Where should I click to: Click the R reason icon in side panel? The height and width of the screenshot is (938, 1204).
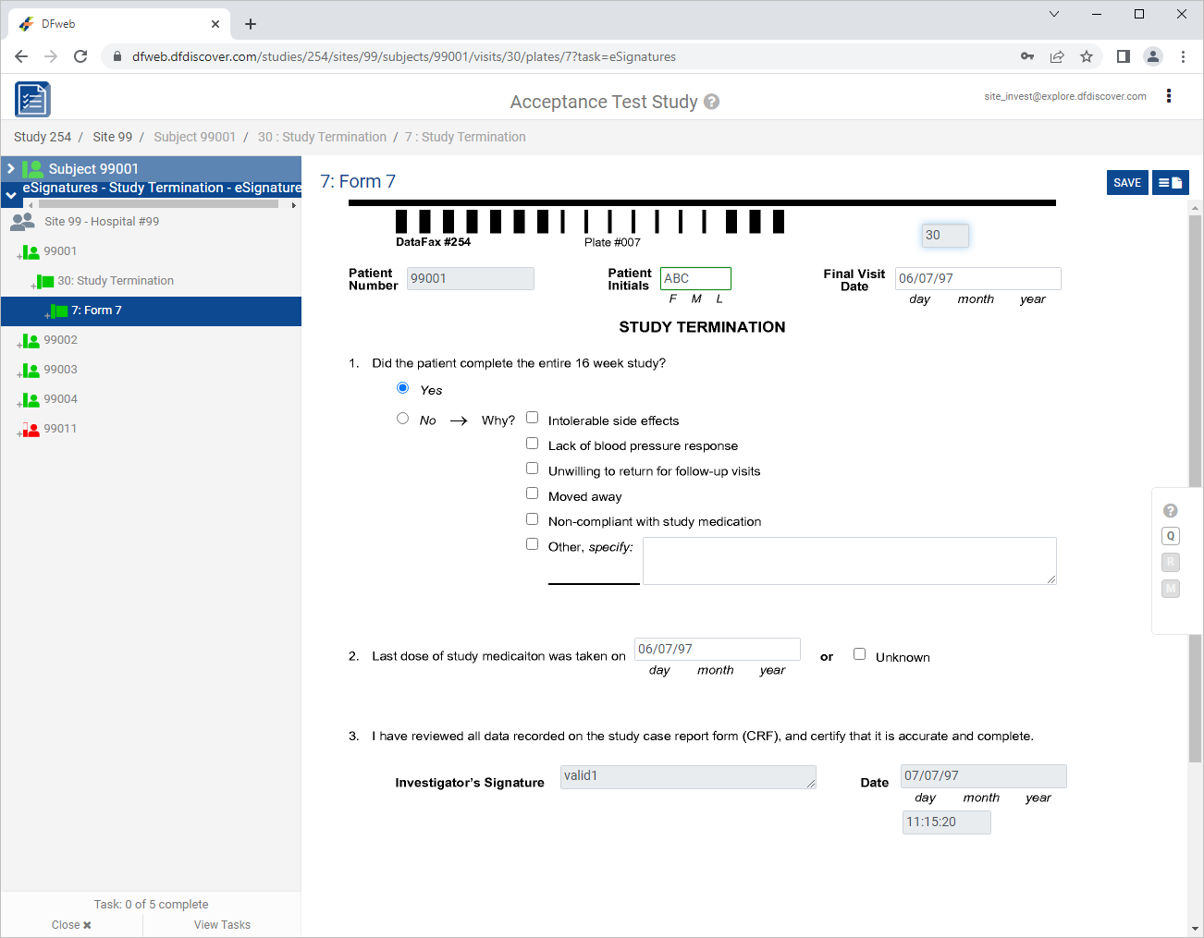[x=1171, y=562]
